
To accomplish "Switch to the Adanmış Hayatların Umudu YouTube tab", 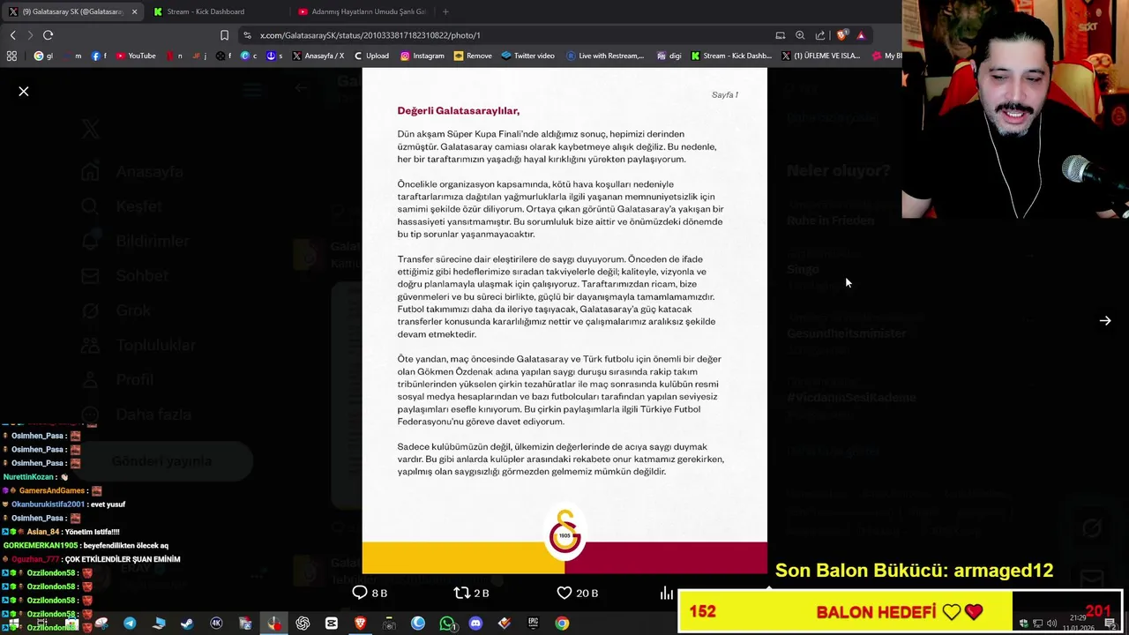I will click(x=362, y=11).
